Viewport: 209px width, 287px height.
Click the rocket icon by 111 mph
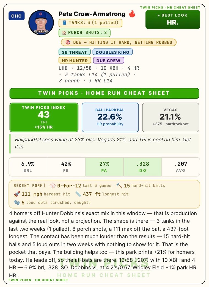(x=17, y=194)
